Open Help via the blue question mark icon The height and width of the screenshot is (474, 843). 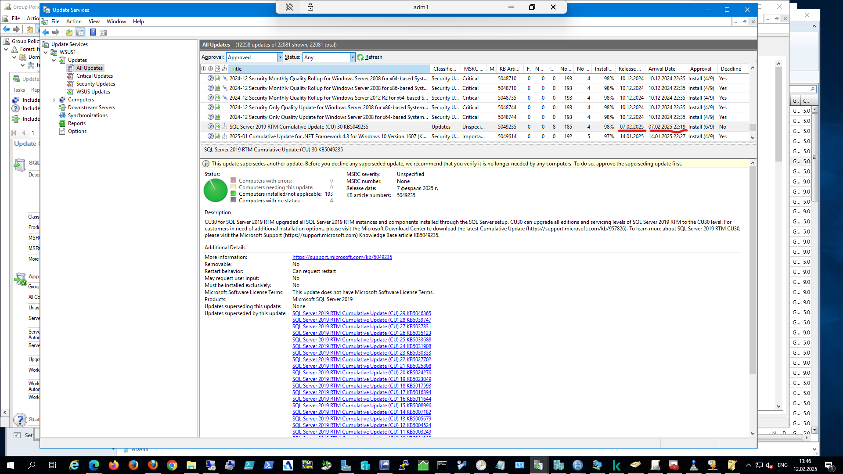click(x=93, y=32)
